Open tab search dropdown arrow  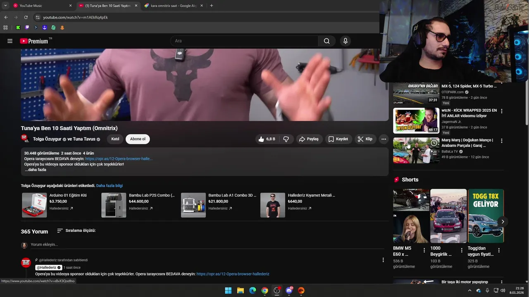tap(5, 6)
